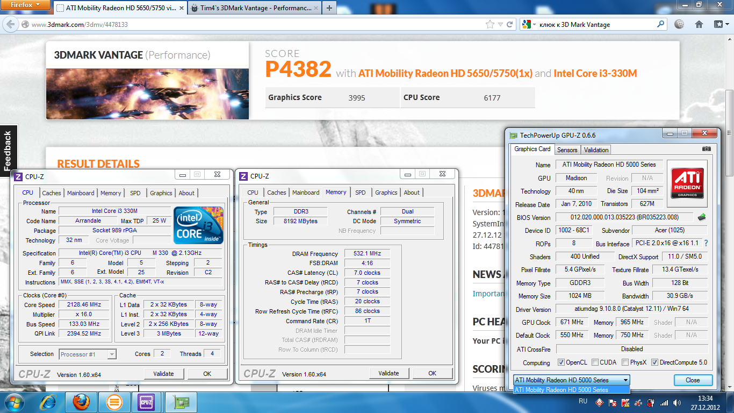Click the search magnifier icon

click(660, 24)
